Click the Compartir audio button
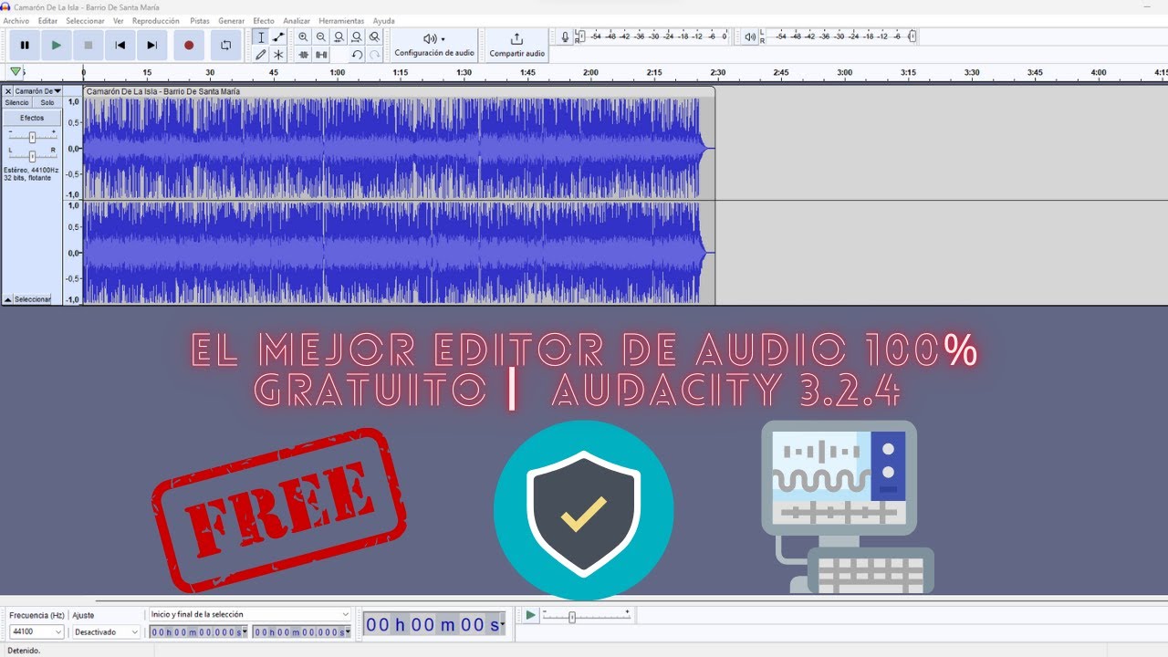The image size is (1168, 657). pos(516,45)
